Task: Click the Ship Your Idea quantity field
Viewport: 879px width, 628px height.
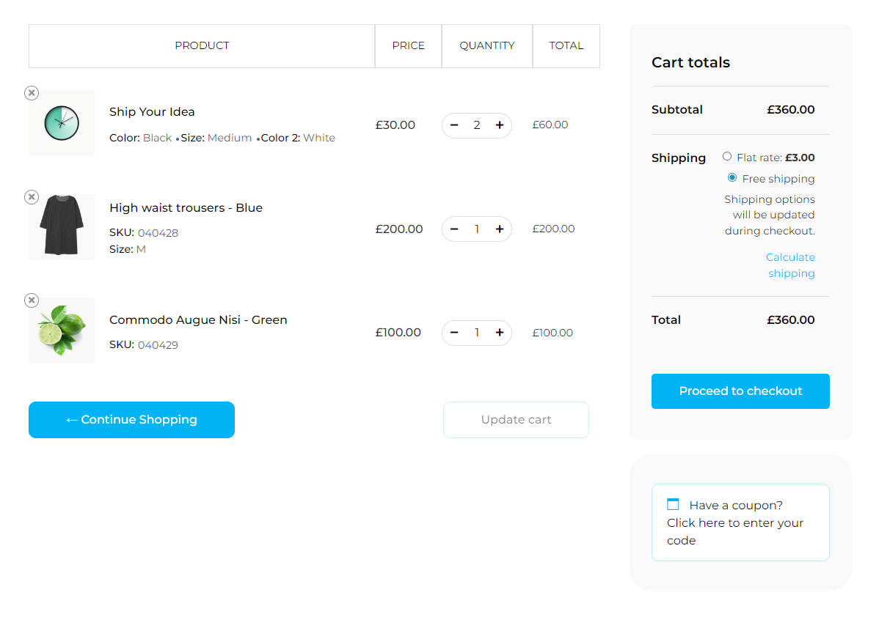Action: pyautogui.click(x=477, y=125)
